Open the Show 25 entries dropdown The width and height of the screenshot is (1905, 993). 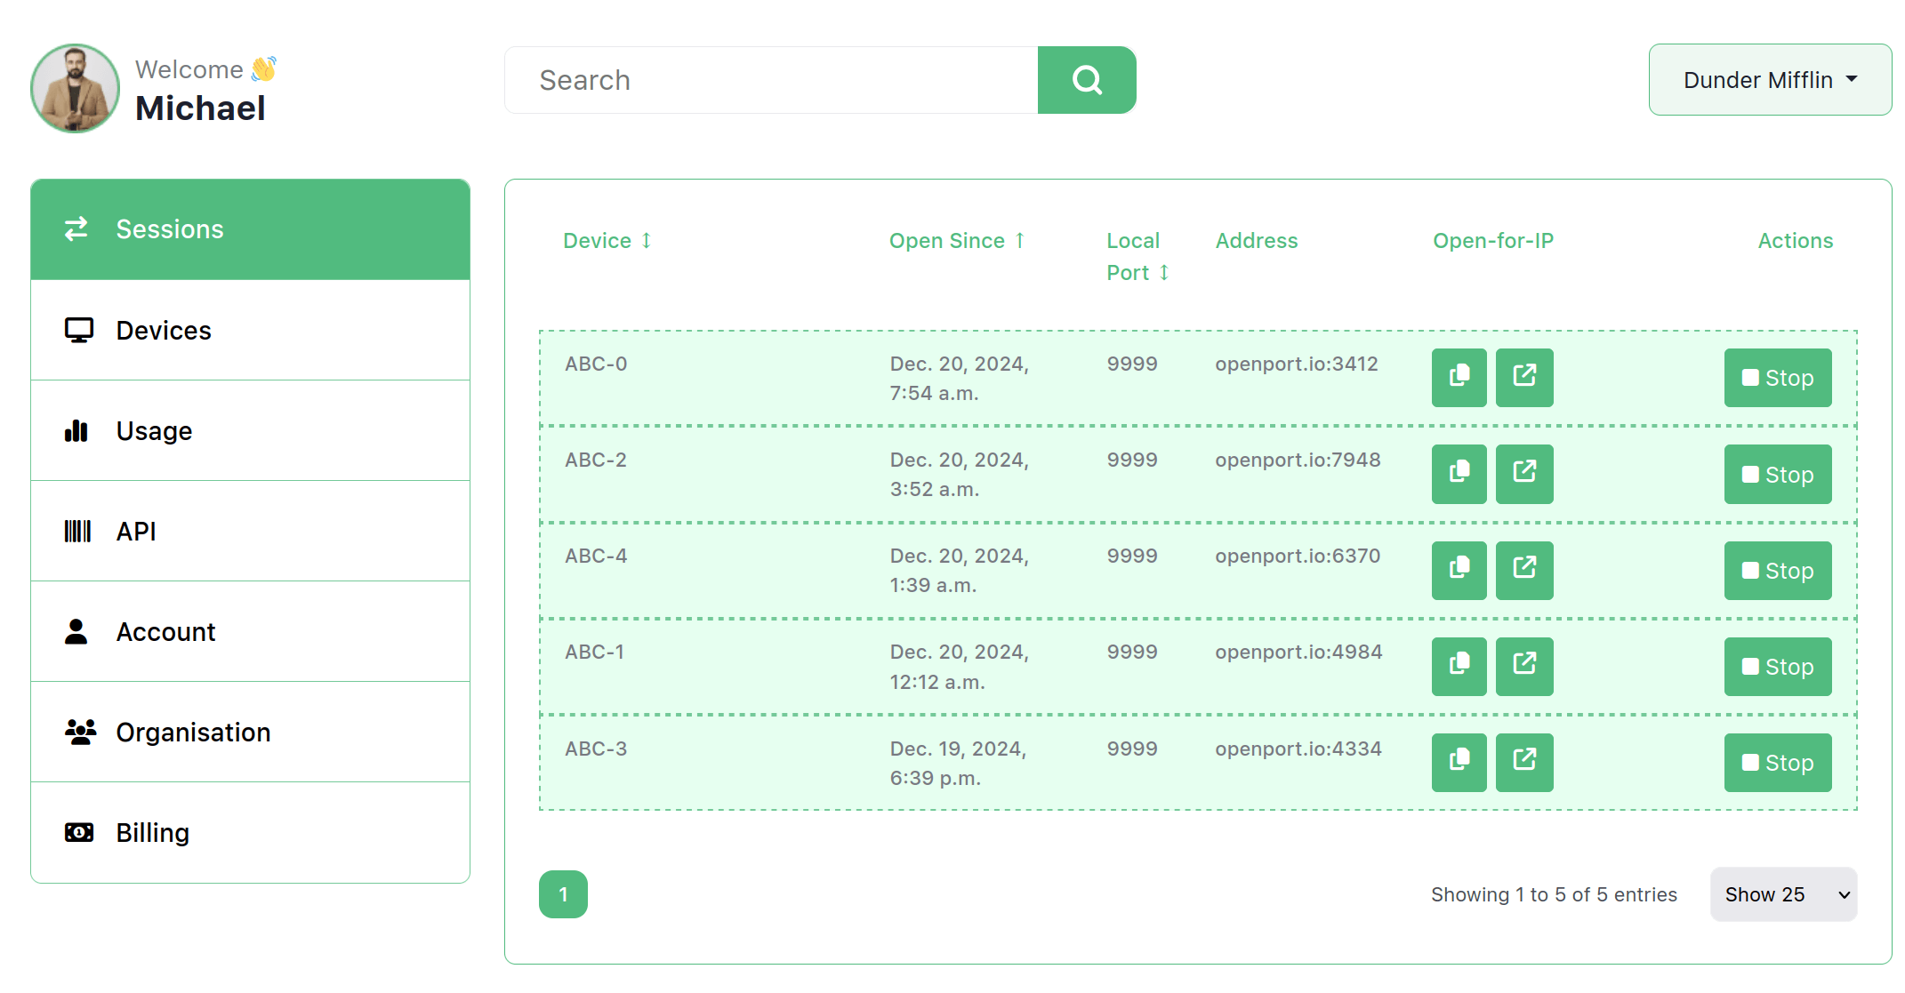(1782, 894)
